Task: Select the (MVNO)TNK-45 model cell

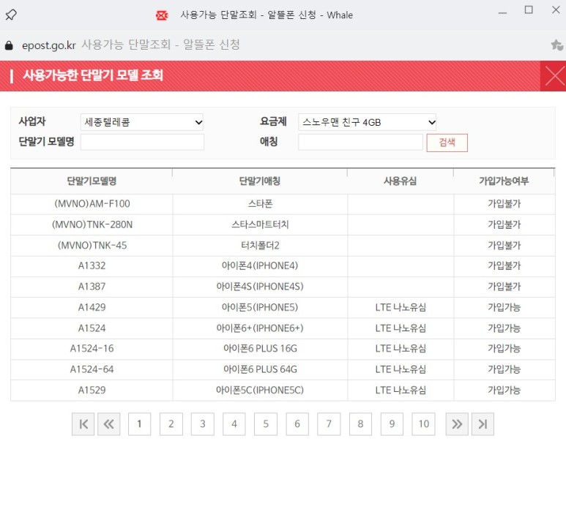Action: [92, 246]
